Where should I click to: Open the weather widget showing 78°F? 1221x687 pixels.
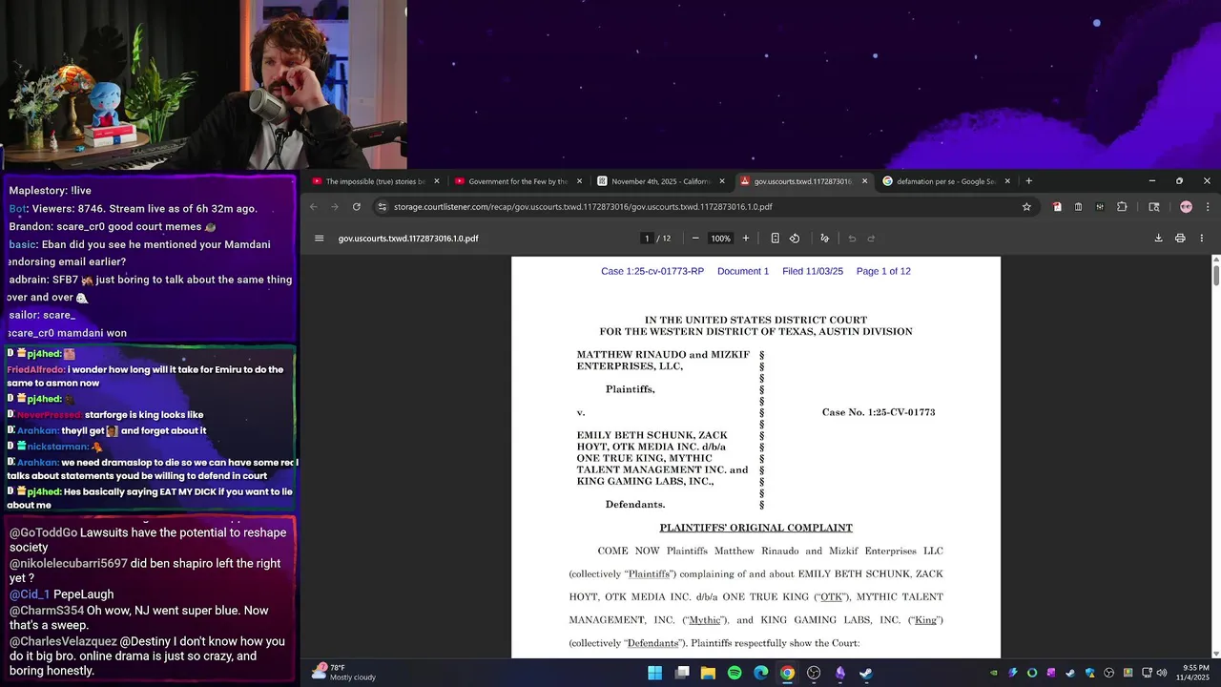click(343, 673)
